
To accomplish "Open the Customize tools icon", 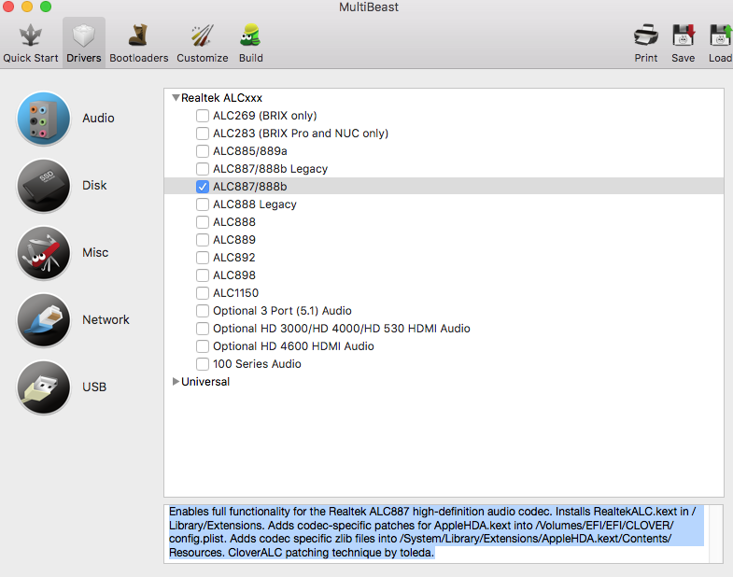I will click(x=203, y=35).
